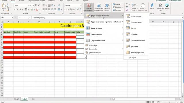
Task: Open Conjuntos de iconos submenu
Action: (104, 40)
